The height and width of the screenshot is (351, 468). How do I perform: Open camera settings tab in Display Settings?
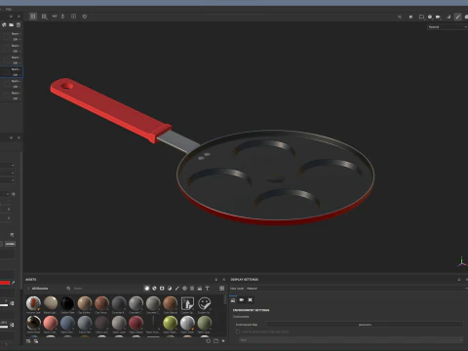[242, 300]
